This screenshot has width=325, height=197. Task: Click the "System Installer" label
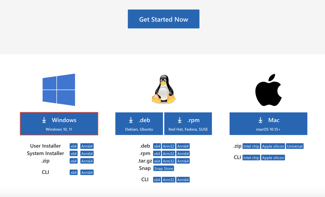coord(45,153)
